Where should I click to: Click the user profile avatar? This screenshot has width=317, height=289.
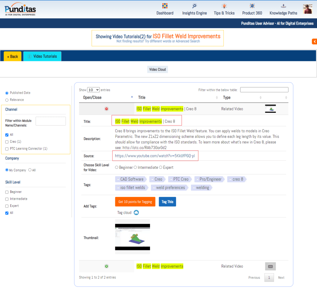307,9
